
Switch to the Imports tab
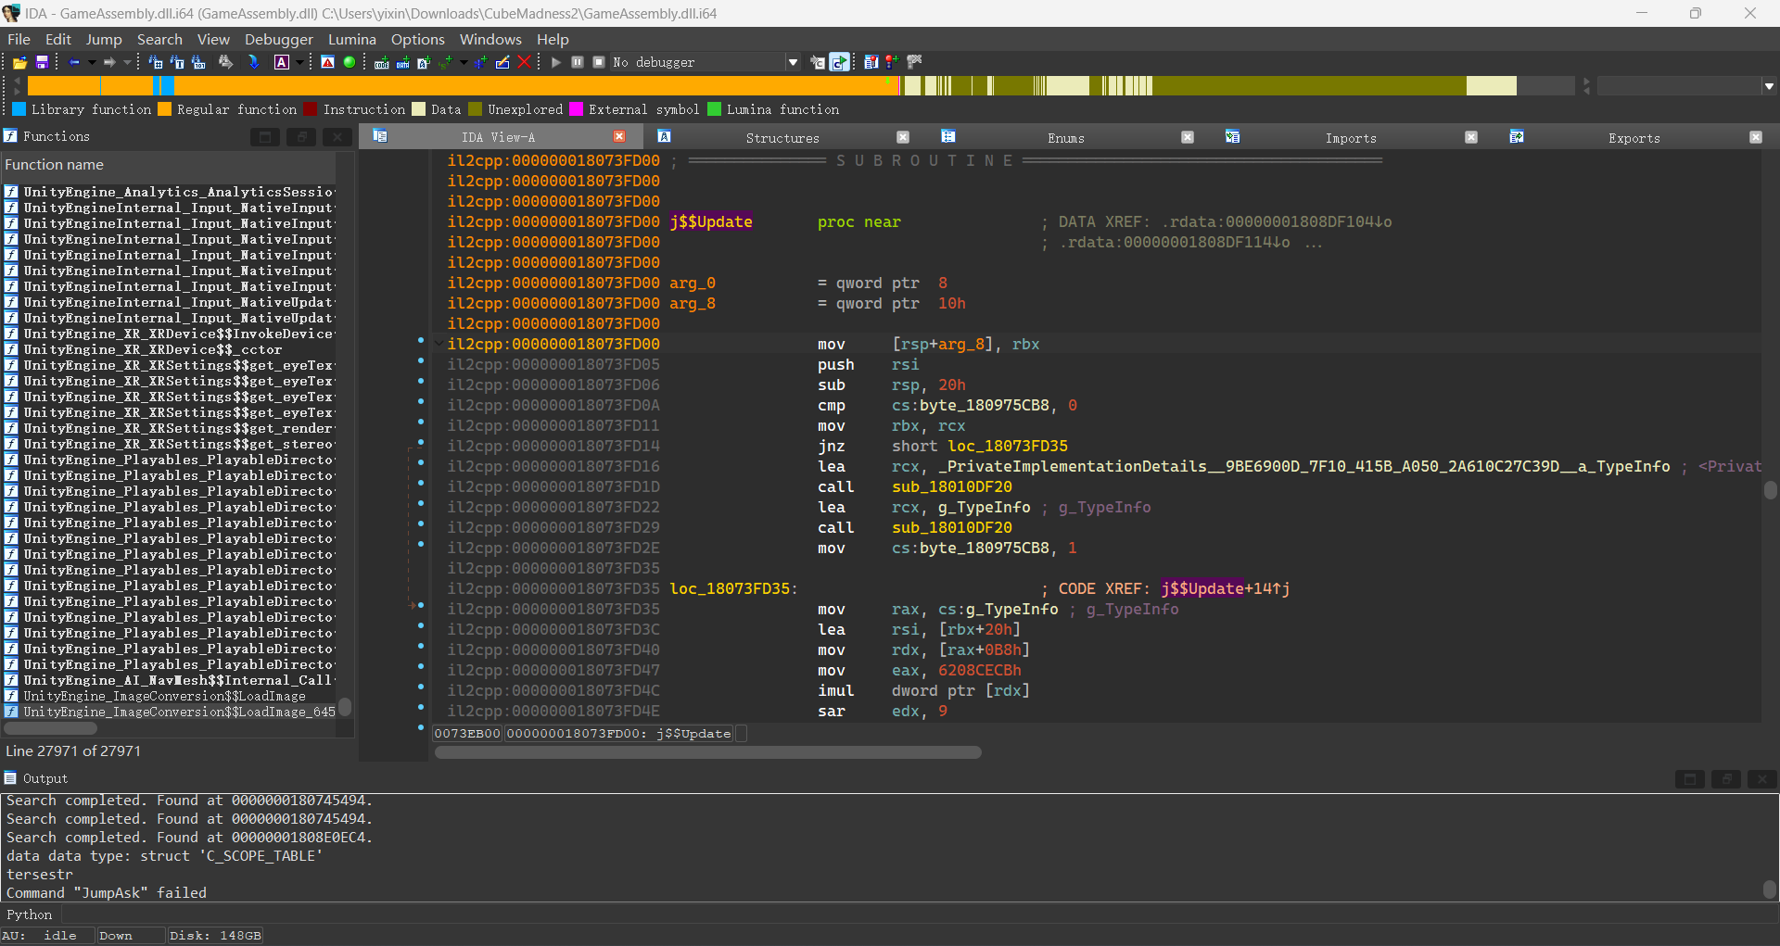point(1351,137)
